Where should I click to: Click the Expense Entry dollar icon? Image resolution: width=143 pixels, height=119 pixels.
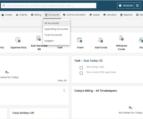pyautogui.click(x=18, y=40)
